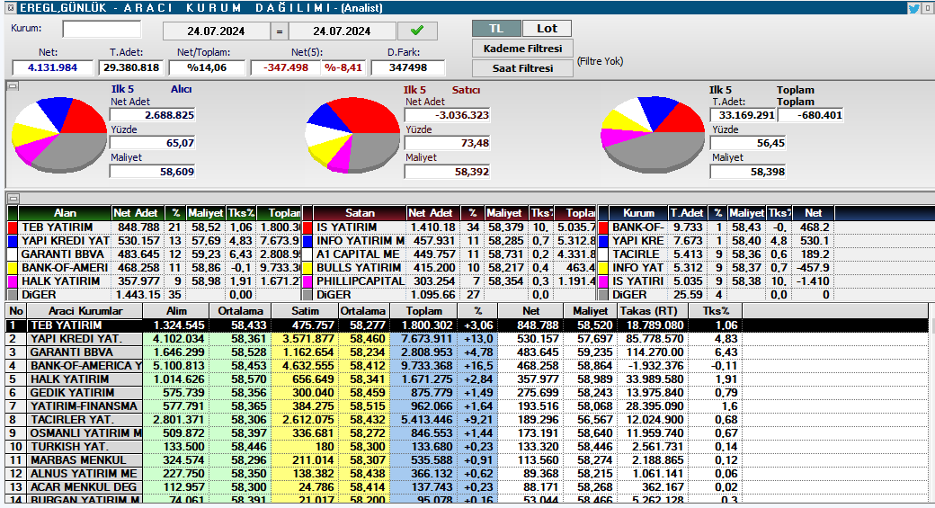Click the Ilk 5 Alıcı pie chart
Viewport: 935px width, 508px height.
tap(59, 135)
